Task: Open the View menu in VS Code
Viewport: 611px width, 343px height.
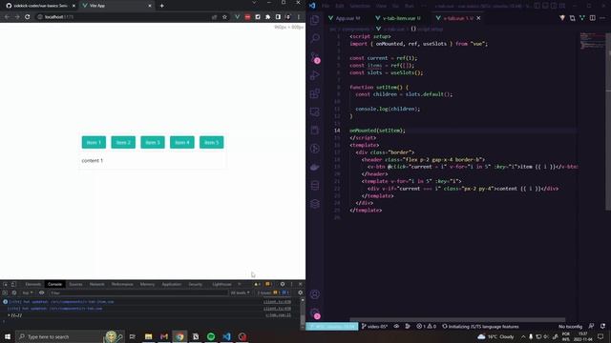Action: pyautogui.click(x=381, y=6)
